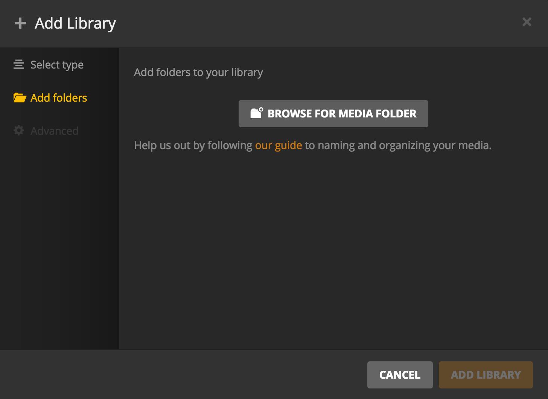Click the Add Library dialog title text
Viewport: 548px width, 399px height.
pyautogui.click(x=75, y=23)
